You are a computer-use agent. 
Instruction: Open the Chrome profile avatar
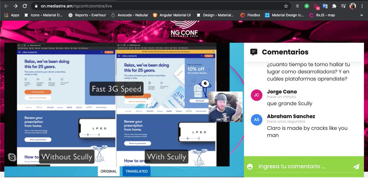(353, 6)
